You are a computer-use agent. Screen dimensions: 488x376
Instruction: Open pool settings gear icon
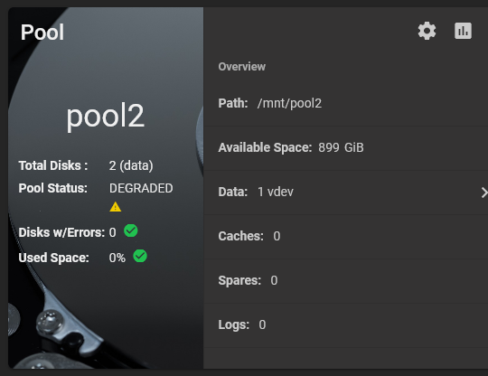pos(427,31)
